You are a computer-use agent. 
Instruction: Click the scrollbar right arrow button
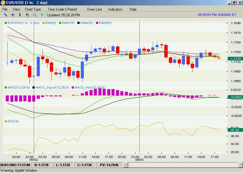tap(241, 165)
